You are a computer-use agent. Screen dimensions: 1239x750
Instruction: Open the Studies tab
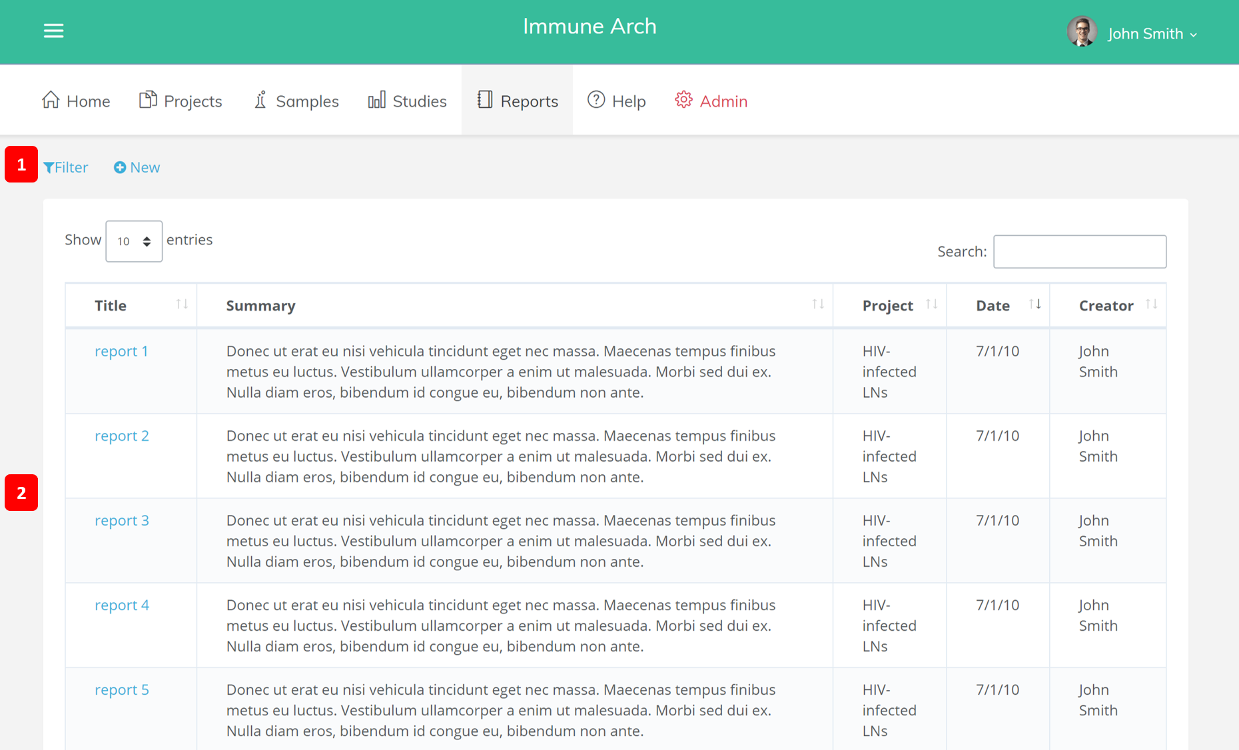[x=407, y=101]
